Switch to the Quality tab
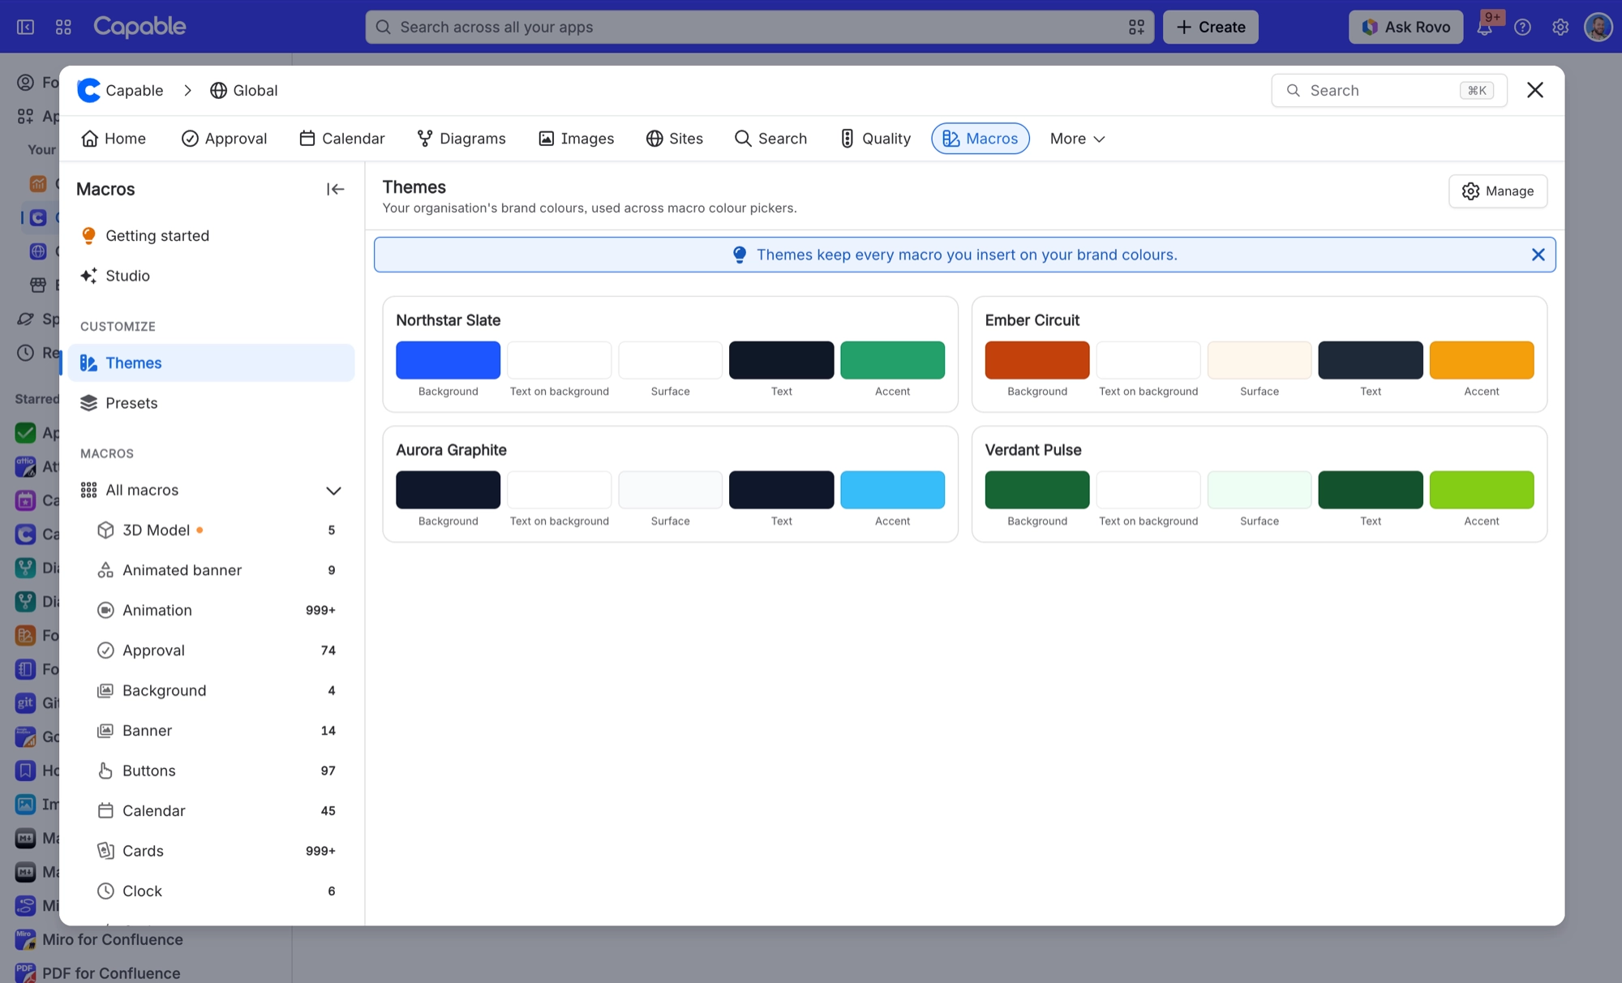Image resolution: width=1622 pixels, height=983 pixels. [x=875, y=139]
